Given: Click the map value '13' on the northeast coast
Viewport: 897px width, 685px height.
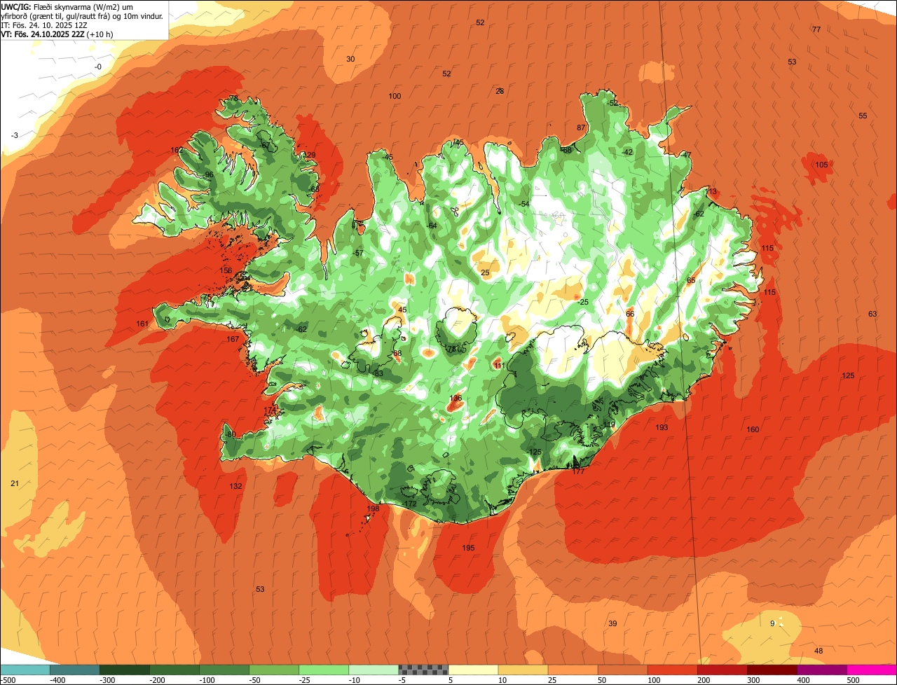Looking at the screenshot, I should pos(713,191).
